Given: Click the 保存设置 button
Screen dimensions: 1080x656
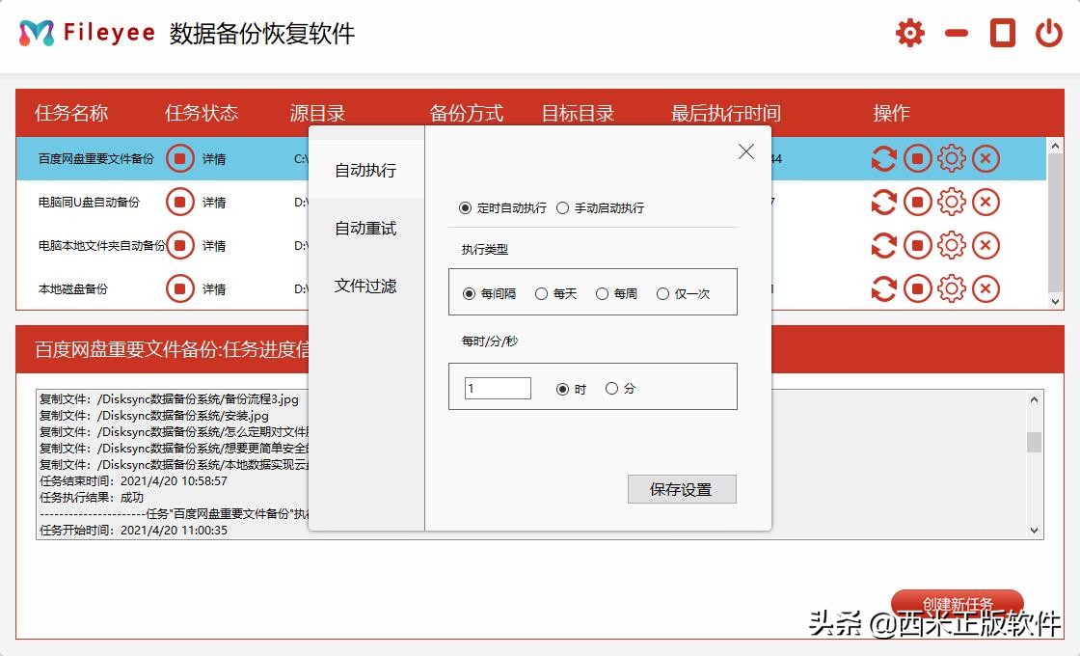Looking at the screenshot, I should pos(682,489).
